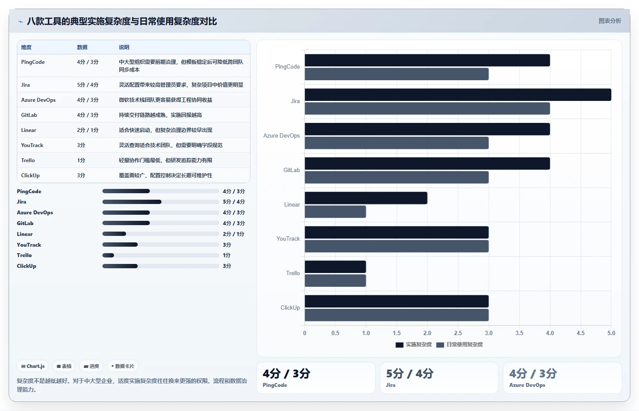Click the 数据 column header
Viewport: 639px width, 411px height.
point(82,47)
